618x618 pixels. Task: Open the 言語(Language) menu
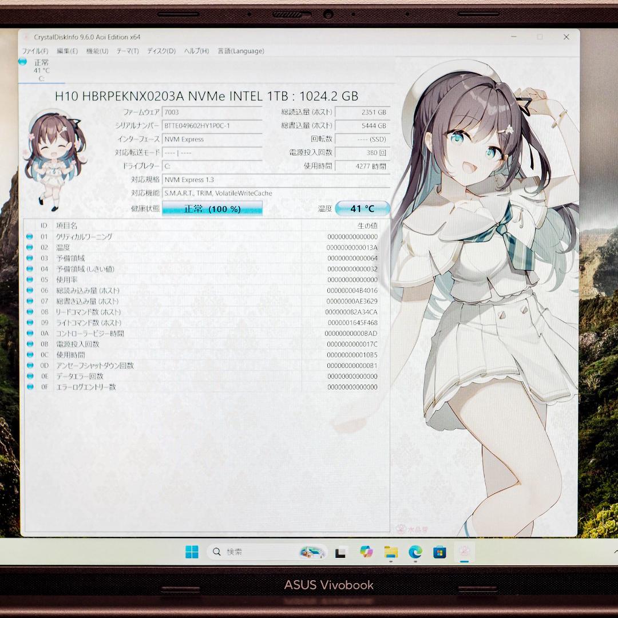240,51
